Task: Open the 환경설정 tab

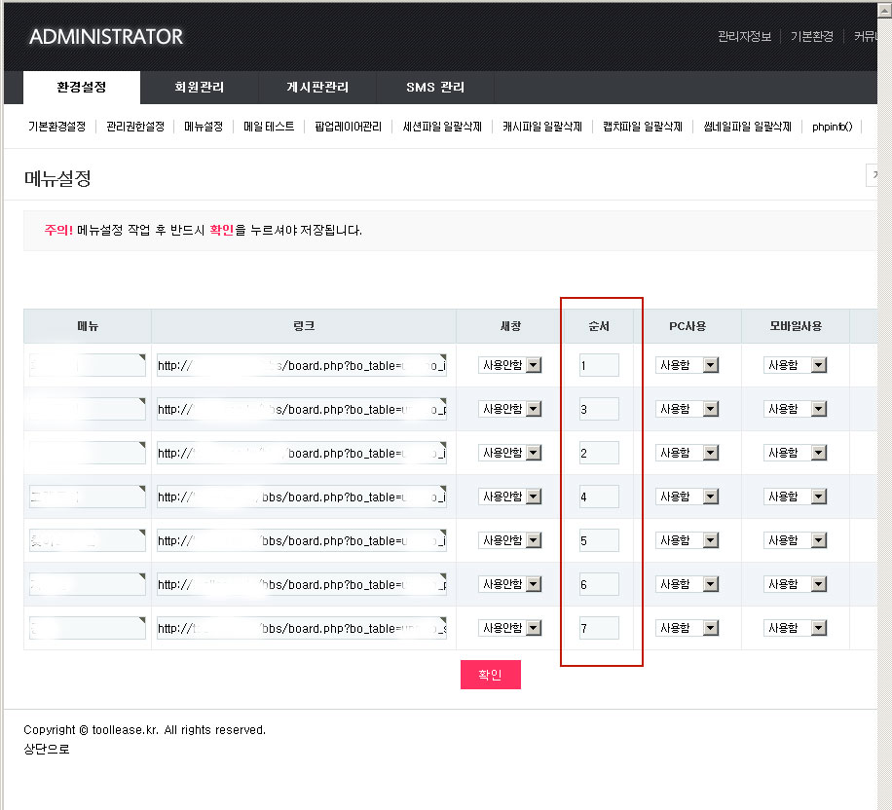Action: [x=82, y=88]
